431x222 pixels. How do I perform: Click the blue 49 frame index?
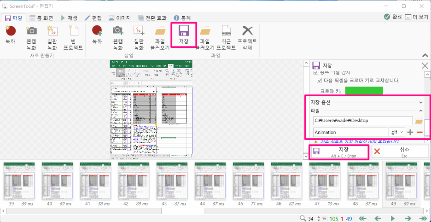click(349, 219)
